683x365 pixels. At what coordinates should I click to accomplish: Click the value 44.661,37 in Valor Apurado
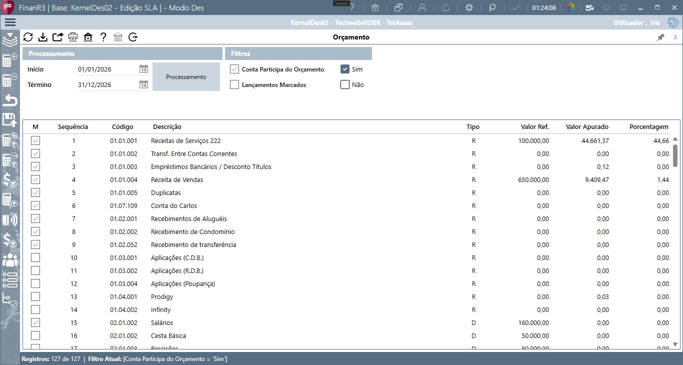[x=595, y=140]
